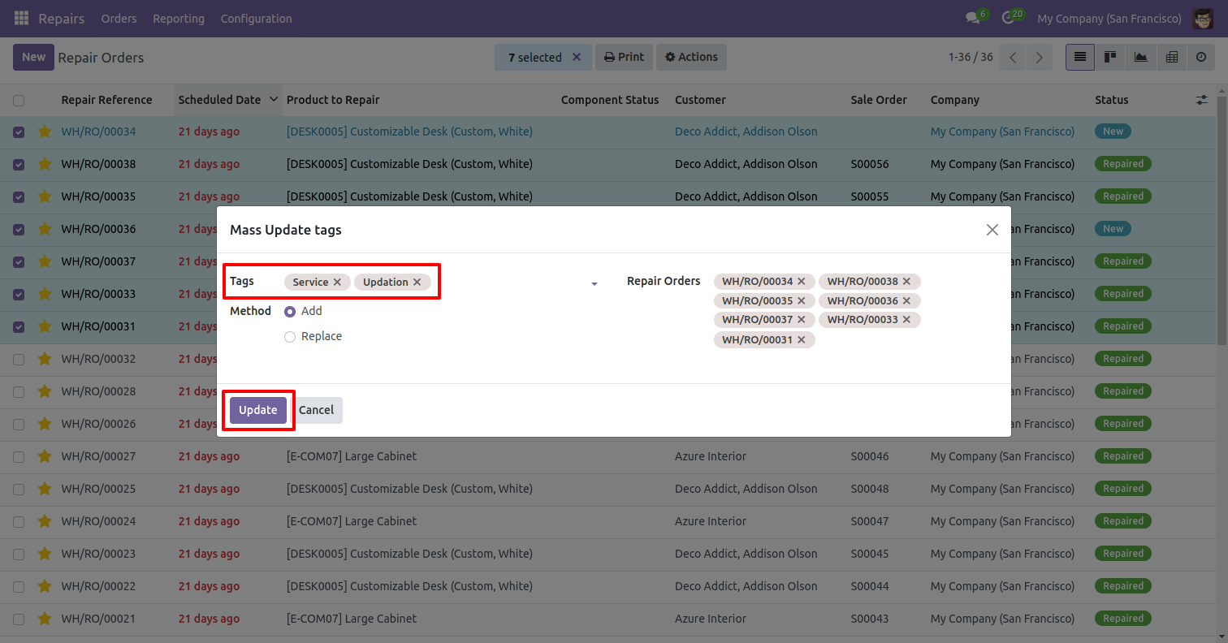Switch to Graph view icon

(1140, 57)
